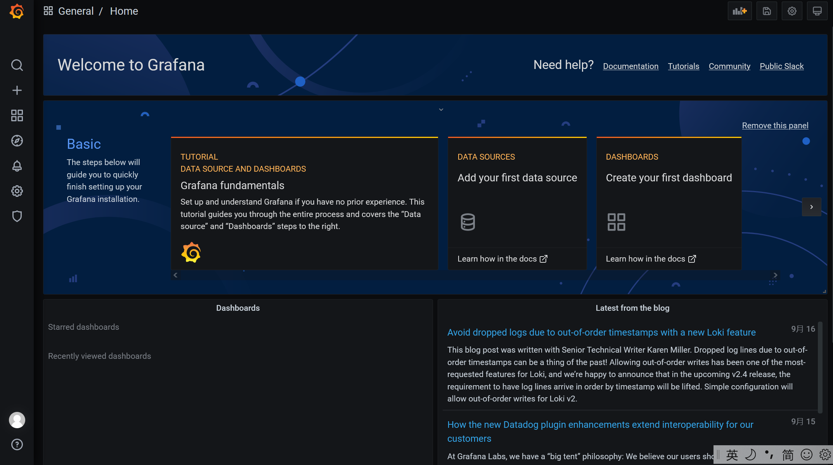Open the user profile avatar
Viewport: 833px width, 465px height.
[17, 420]
